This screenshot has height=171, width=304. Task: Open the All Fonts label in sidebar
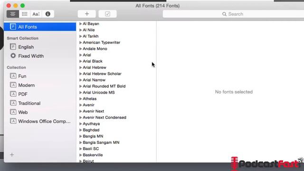28,27
